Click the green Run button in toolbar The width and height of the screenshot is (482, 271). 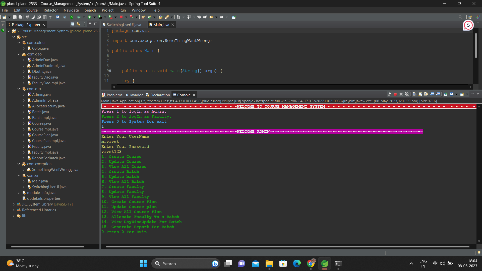pyautogui.click(x=89, y=17)
